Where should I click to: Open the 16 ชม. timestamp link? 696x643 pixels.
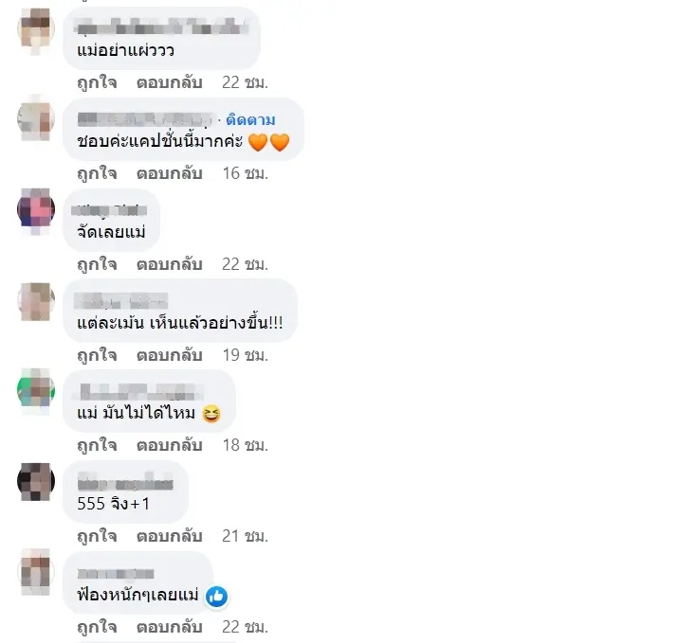pyautogui.click(x=246, y=173)
